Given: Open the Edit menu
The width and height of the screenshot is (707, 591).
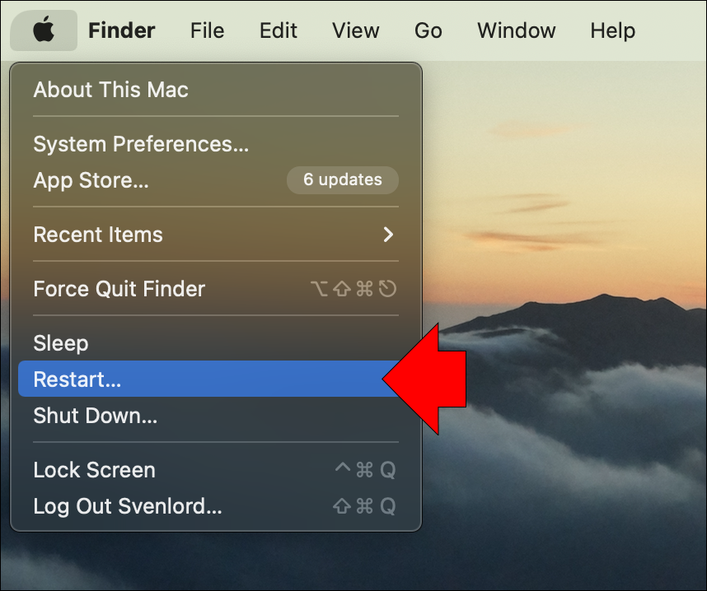Looking at the screenshot, I should tap(279, 30).
